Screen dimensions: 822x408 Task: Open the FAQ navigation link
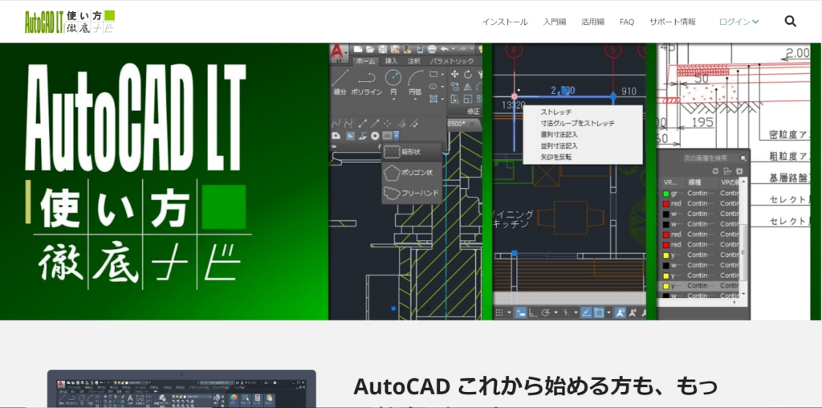(x=626, y=22)
